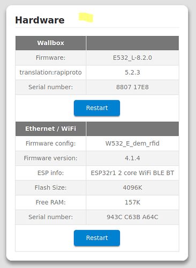Image resolution: width=196 pixels, height=268 pixels.
Task: Click the yellow highlight next to Hardware
Action: (x=86, y=17)
